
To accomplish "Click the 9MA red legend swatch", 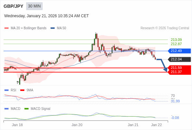I will pyautogui.click(x=22, y=90).
